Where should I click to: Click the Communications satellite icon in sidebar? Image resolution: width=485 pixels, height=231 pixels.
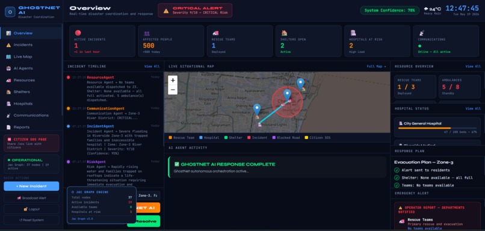pyautogui.click(x=8, y=115)
